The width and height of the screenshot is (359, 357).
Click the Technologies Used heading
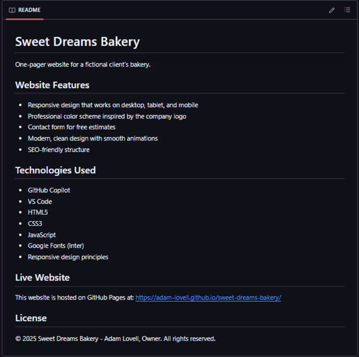[x=55, y=170]
